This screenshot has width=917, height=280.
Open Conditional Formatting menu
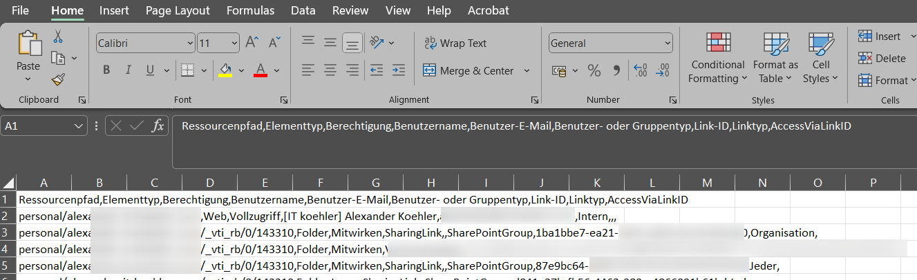click(717, 59)
